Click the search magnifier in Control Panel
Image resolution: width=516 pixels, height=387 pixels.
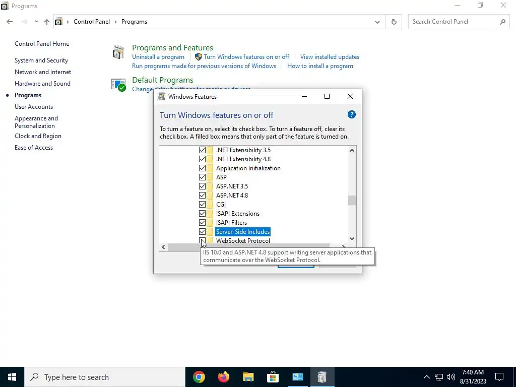[x=502, y=22]
